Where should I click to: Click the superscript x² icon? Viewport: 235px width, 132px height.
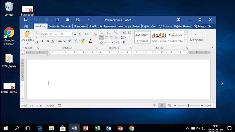coord(69,41)
